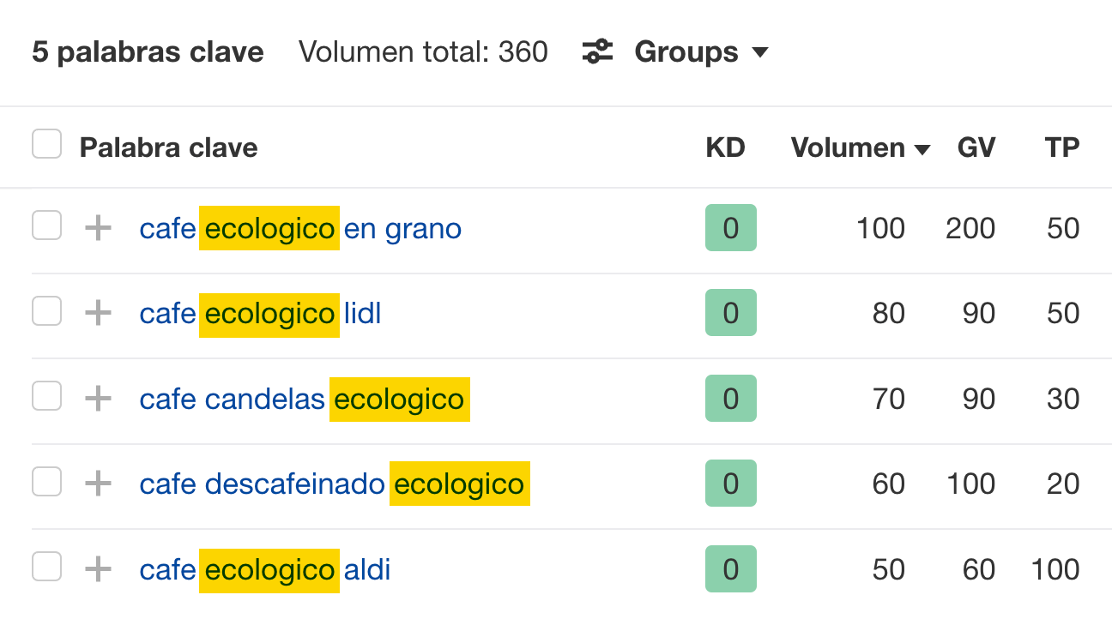Select the 'cafe ecologico lidl' row checkbox
Viewport: 1112px width, 619px height.
tap(46, 311)
